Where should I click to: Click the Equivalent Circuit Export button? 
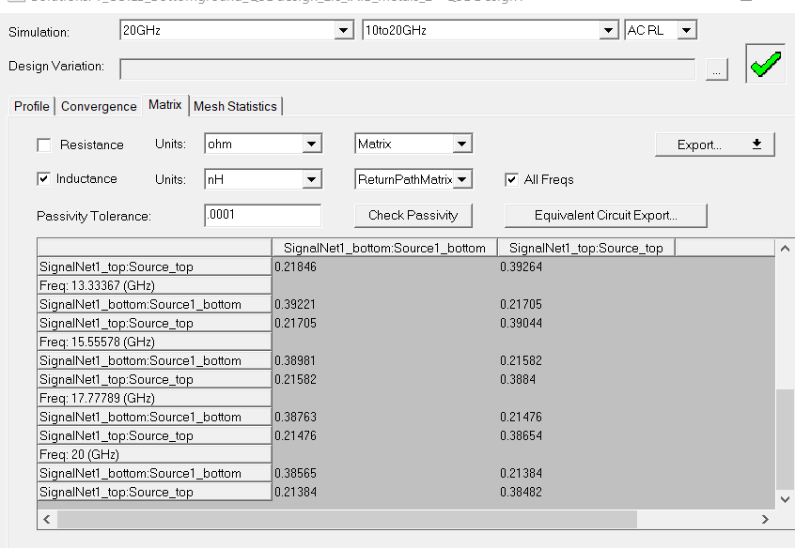pos(606,215)
